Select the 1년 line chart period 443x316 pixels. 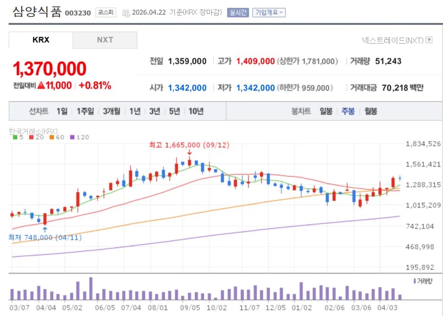[x=135, y=111]
